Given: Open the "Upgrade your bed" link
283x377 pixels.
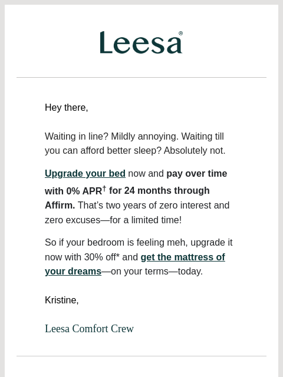Looking at the screenshot, I should [x=85, y=173].
